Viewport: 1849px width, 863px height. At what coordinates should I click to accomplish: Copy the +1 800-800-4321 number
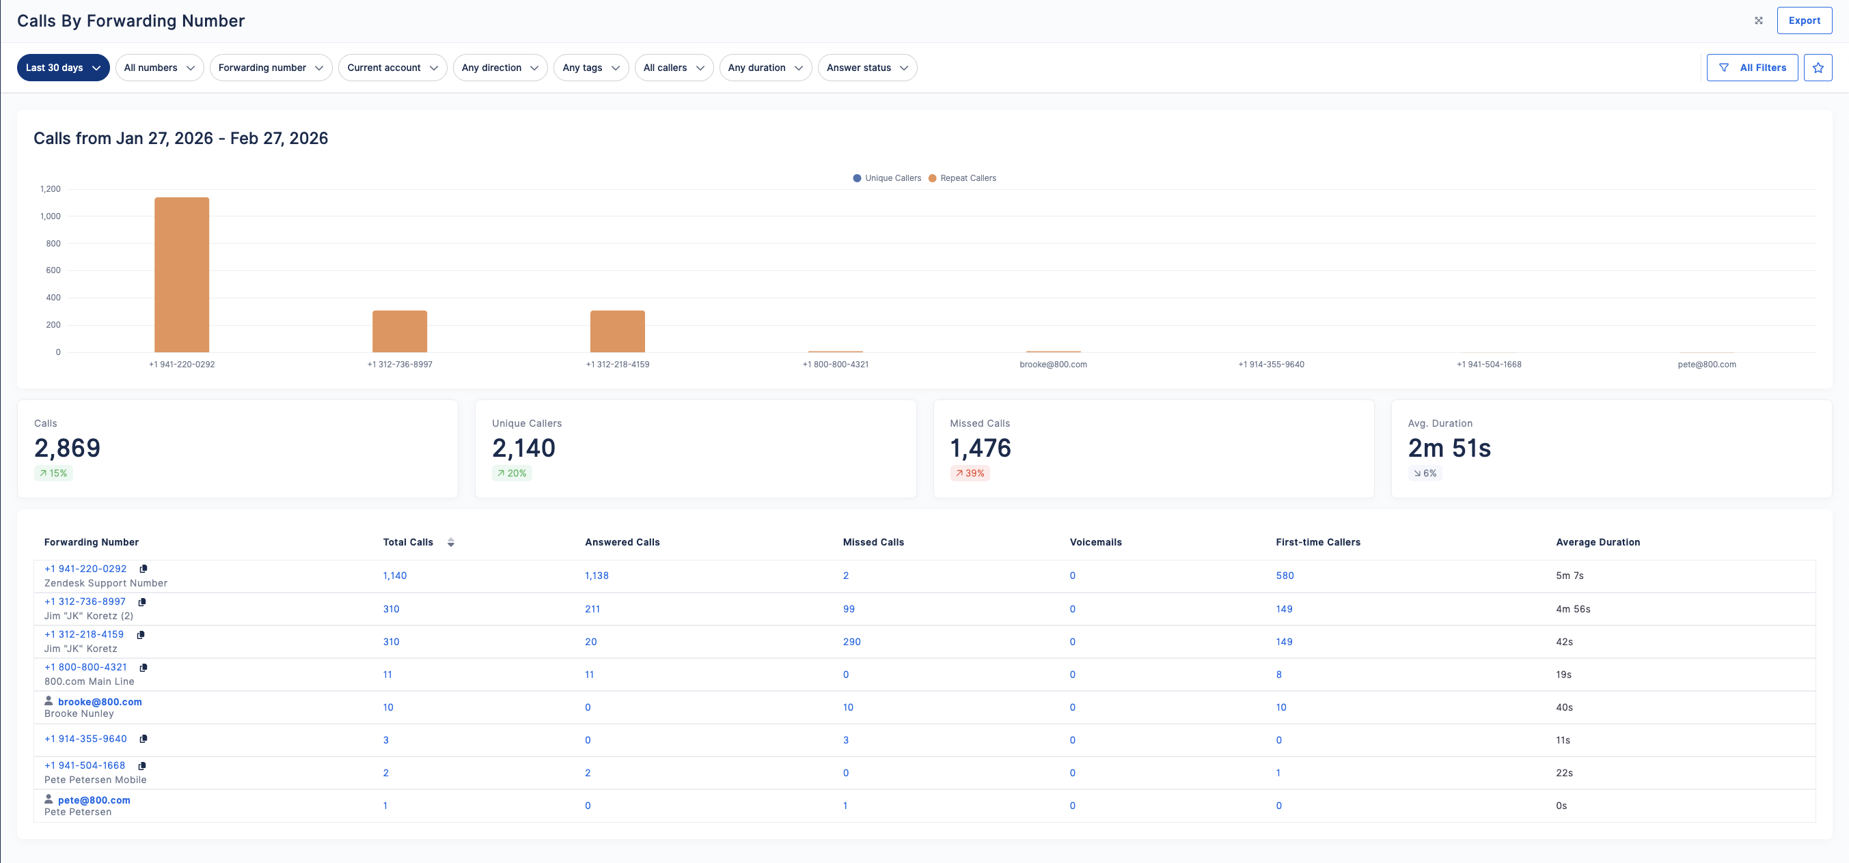click(x=143, y=667)
